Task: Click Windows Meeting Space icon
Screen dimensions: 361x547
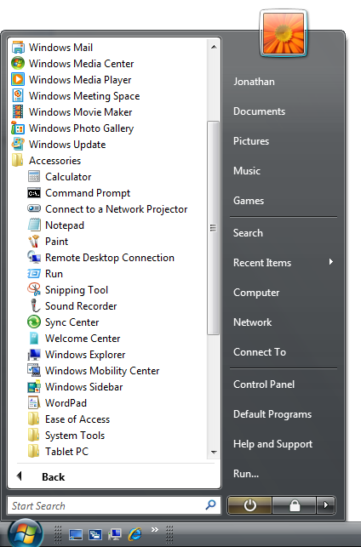Action: [18, 95]
